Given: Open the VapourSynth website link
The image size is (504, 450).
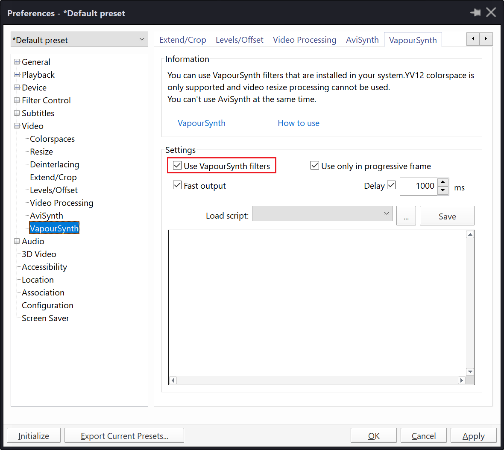Looking at the screenshot, I should coord(202,123).
